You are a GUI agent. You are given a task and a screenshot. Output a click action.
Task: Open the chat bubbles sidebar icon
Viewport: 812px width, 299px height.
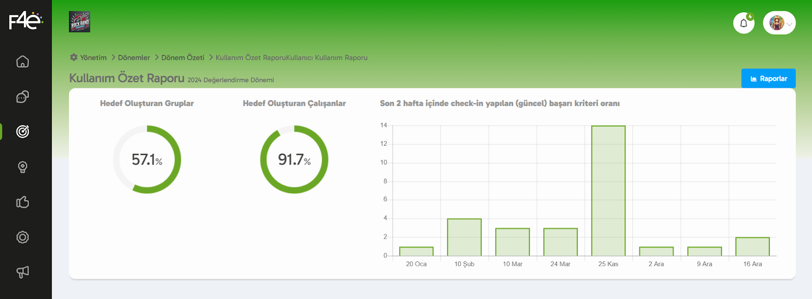22,96
